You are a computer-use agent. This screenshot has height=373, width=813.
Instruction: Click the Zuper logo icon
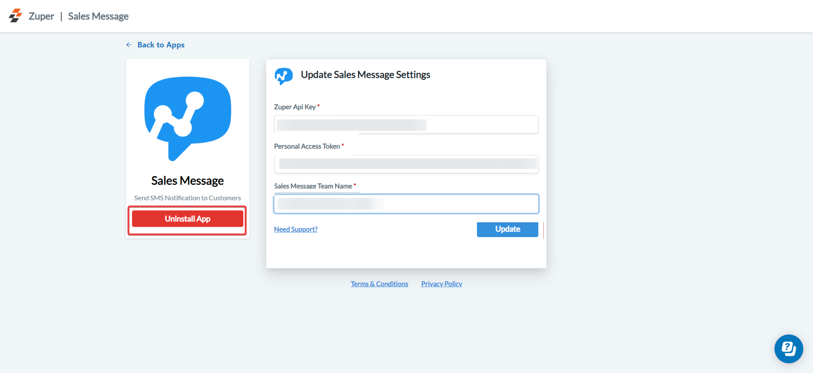click(x=15, y=16)
